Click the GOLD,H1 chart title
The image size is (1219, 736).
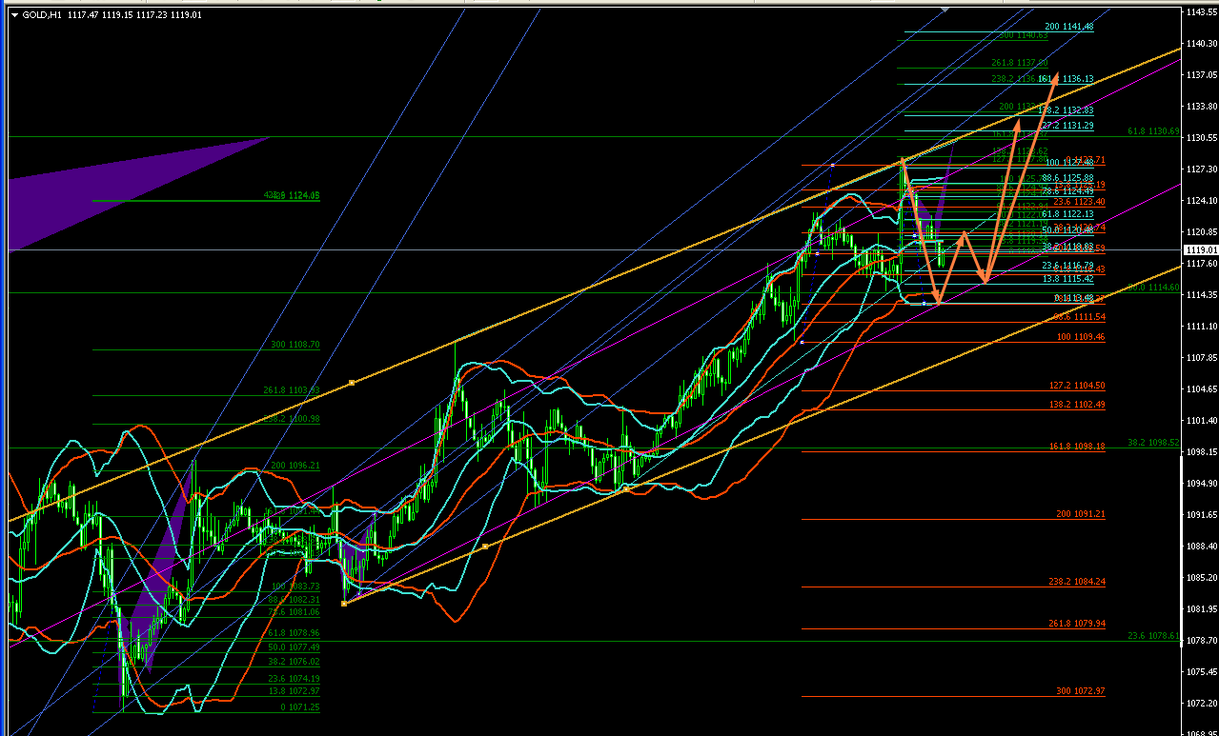43,14
